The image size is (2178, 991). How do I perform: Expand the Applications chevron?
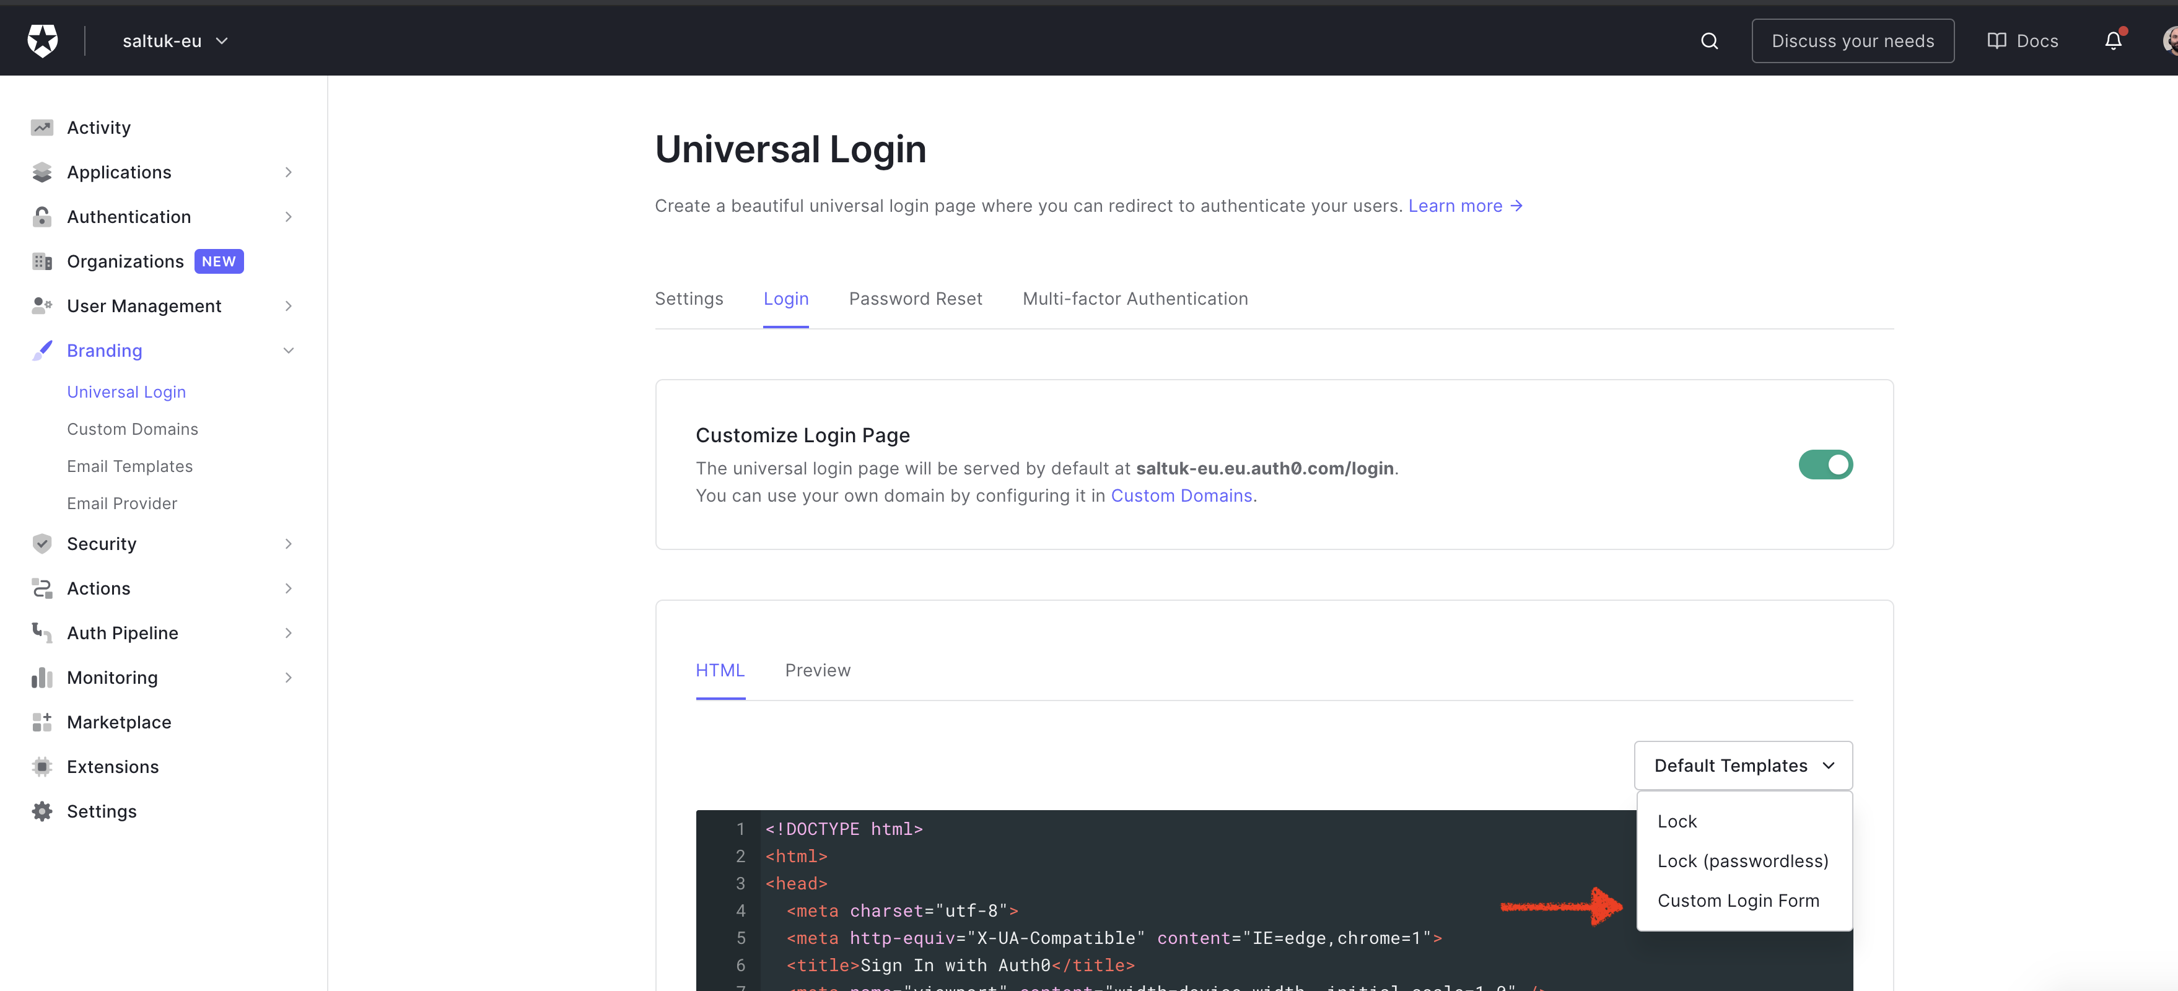tap(288, 172)
